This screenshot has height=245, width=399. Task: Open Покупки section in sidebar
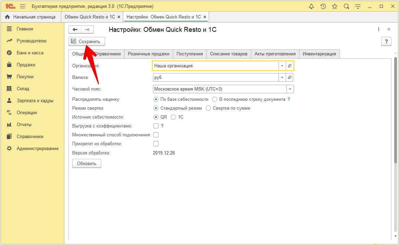click(25, 77)
